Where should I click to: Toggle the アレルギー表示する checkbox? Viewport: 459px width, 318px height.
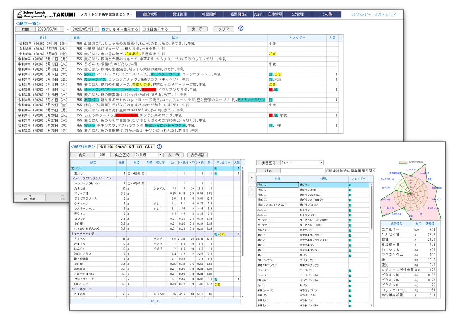[x=103, y=29]
